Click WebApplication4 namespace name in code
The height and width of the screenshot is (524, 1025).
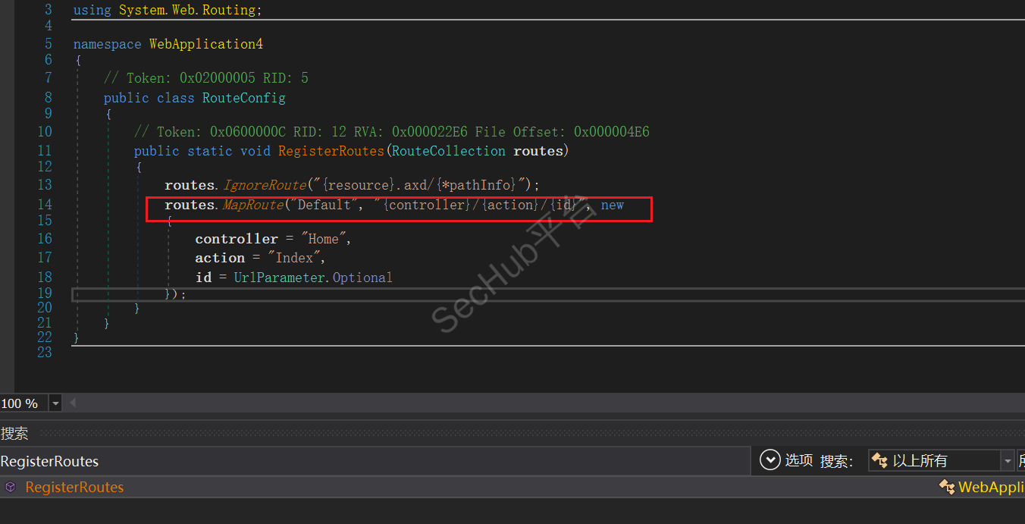tap(205, 44)
